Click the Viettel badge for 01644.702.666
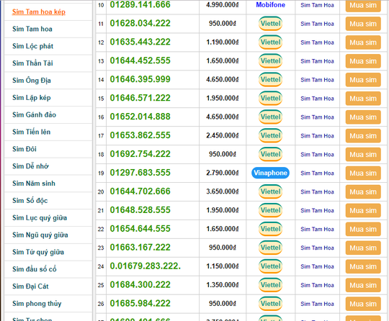The height and width of the screenshot is (321, 389). (x=270, y=191)
